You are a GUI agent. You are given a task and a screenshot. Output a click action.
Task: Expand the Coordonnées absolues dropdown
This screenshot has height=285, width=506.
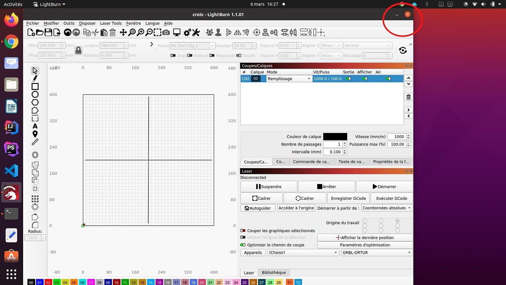click(x=386, y=208)
